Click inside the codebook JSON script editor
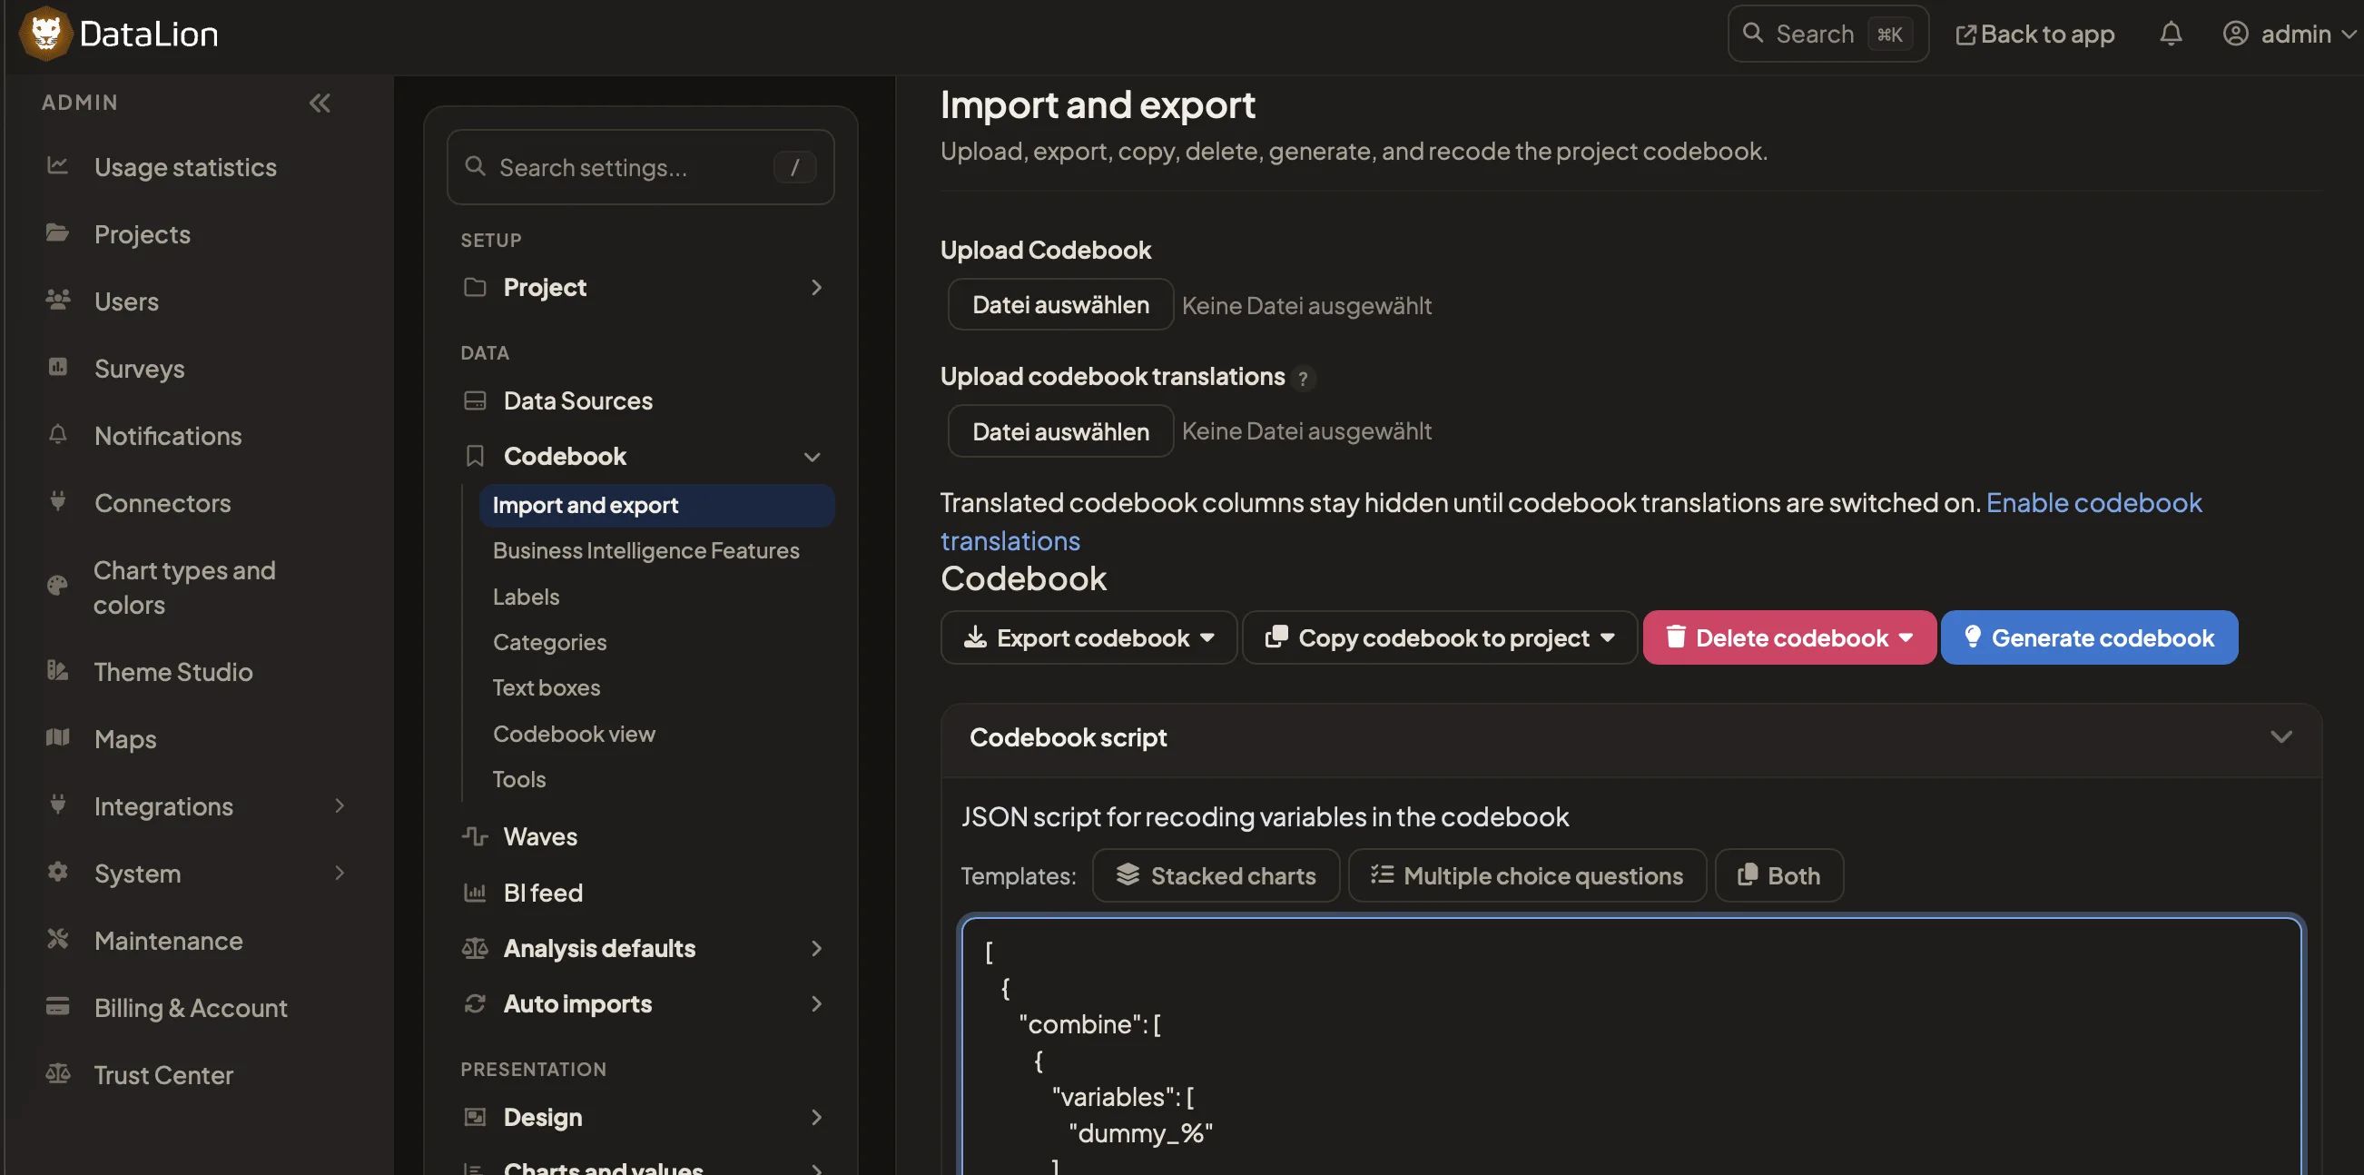The image size is (2364, 1175). (x=1630, y=1046)
